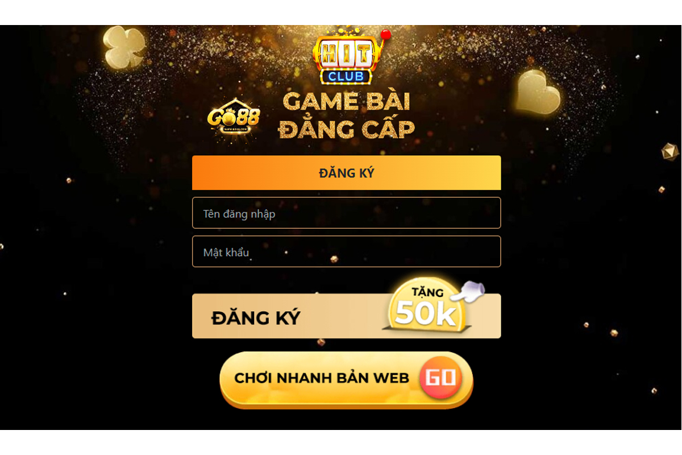Click the golden clover ornament
This screenshot has height=455, width=682.
(x=124, y=48)
